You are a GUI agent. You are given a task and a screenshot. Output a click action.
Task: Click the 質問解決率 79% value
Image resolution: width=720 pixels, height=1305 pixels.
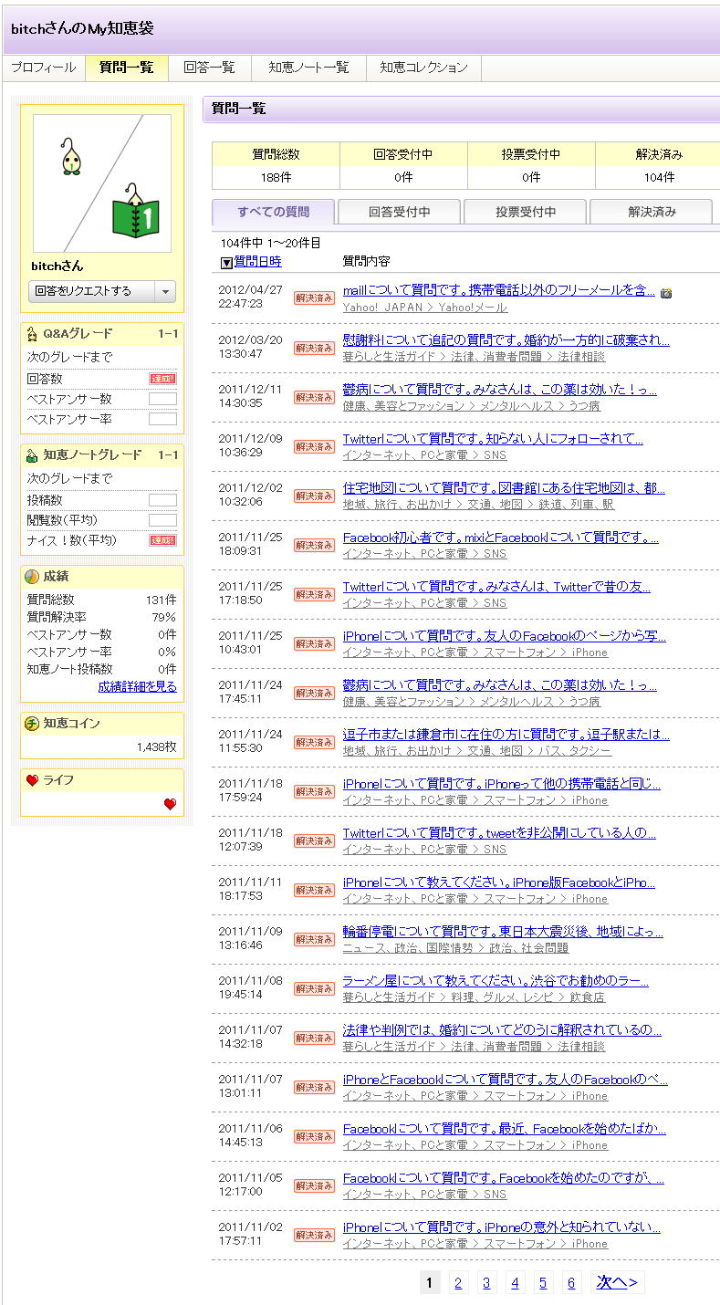point(165,617)
